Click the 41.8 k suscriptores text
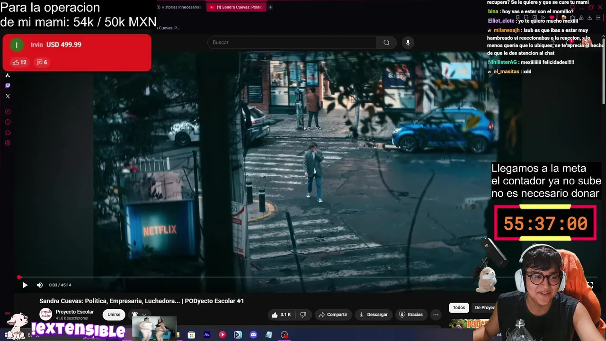606x341 pixels. (x=71, y=318)
